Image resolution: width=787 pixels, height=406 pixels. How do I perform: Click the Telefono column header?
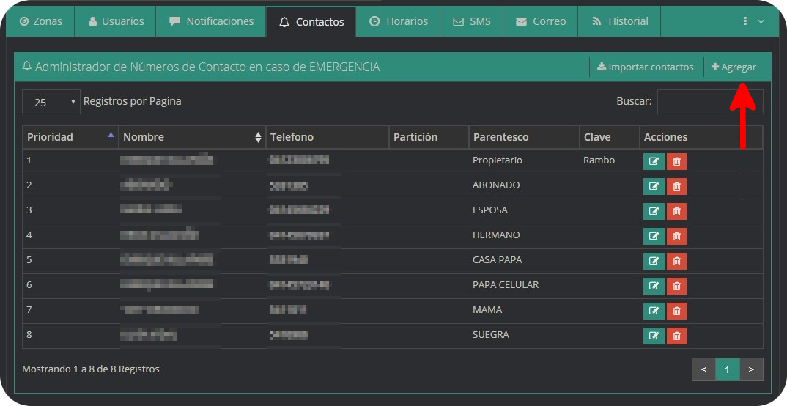pos(328,137)
